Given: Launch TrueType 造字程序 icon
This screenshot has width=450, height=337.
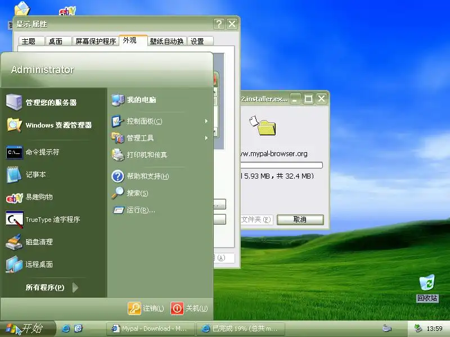Looking at the screenshot, I should (x=14, y=220).
